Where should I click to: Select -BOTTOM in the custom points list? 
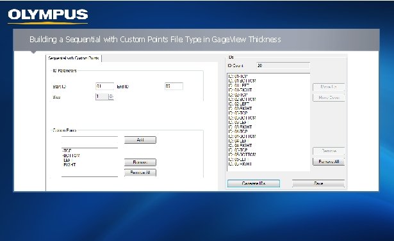(71, 155)
